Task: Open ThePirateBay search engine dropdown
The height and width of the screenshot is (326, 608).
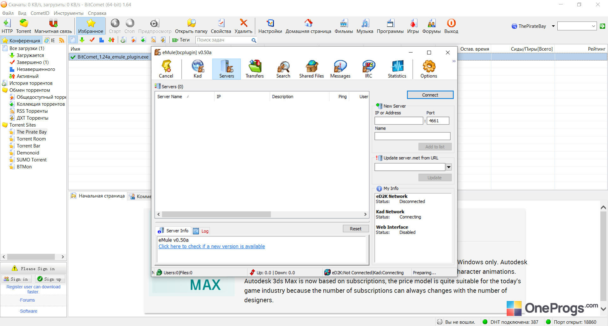Action: tap(553, 26)
